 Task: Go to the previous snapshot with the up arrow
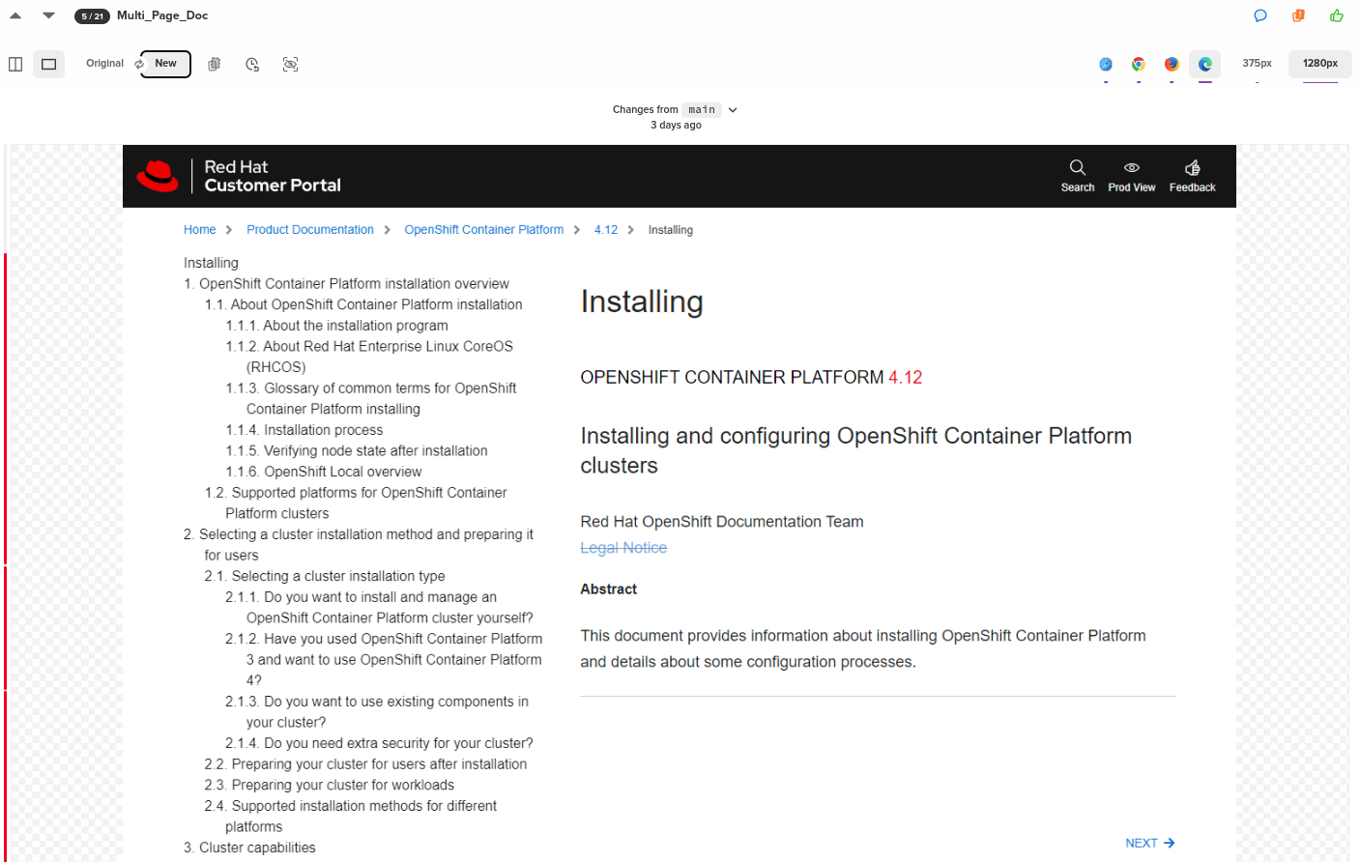tap(15, 15)
